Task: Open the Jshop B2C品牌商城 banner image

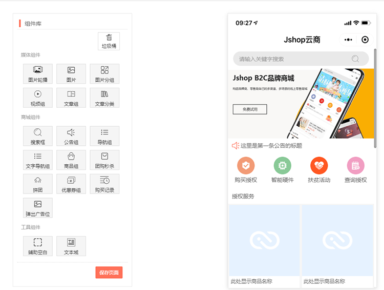Action: (x=301, y=103)
